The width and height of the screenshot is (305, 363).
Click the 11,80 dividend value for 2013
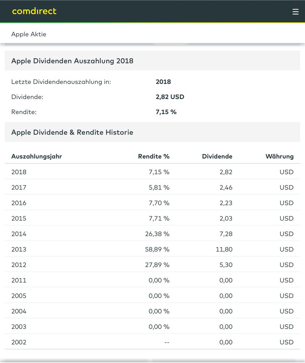pyautogui.click(x=224, y=249)
